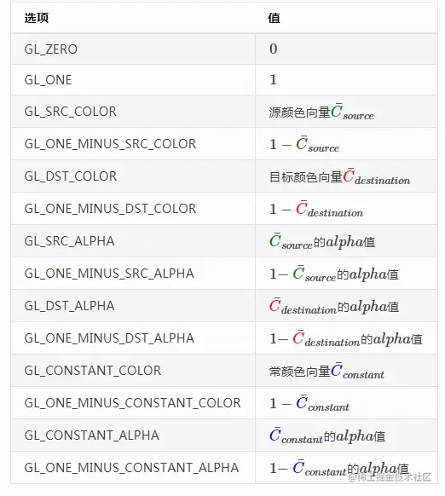The image size is (445, 496).
Task: Click the GL_DST_ALPHA option text
Action: click(69, 306)
